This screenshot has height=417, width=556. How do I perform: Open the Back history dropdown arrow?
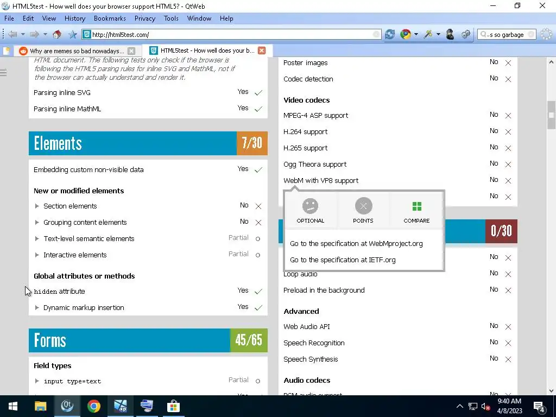point(23,34)
